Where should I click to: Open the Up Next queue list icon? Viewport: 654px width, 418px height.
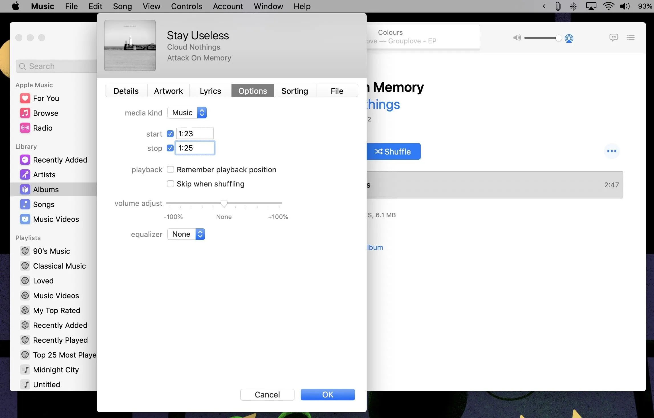(x=630, y=38)
